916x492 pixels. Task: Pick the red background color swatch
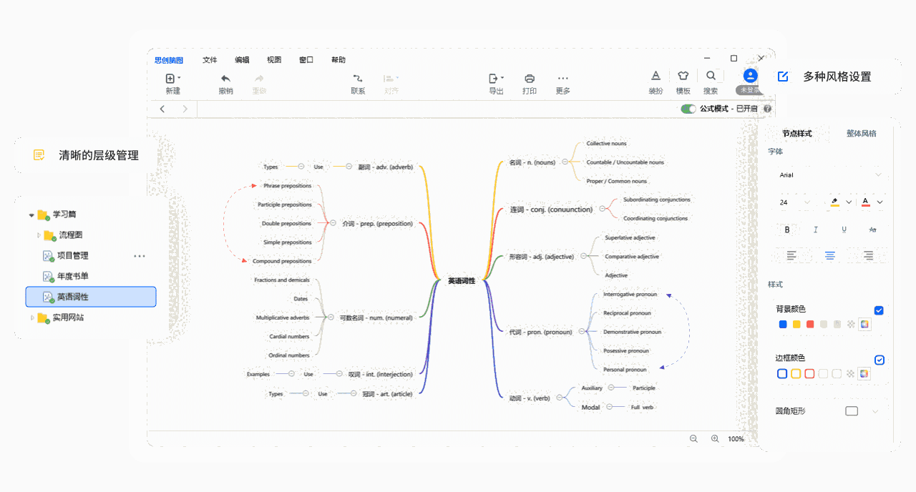[x=810, y=324]
